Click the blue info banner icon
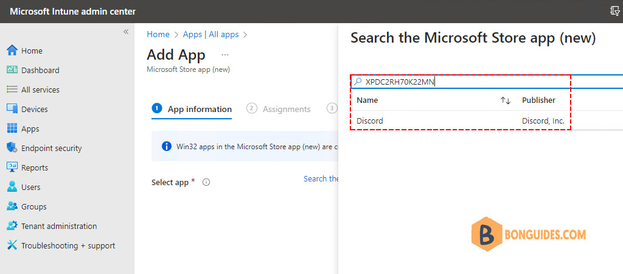Viewport: 623px width, 274px height. click(167, 146)
